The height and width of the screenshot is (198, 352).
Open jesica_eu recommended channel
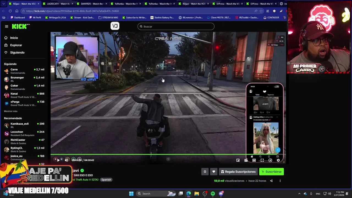(x=24, y=157)
